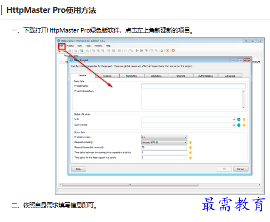Click main window scrollbar left arrow

60,184
